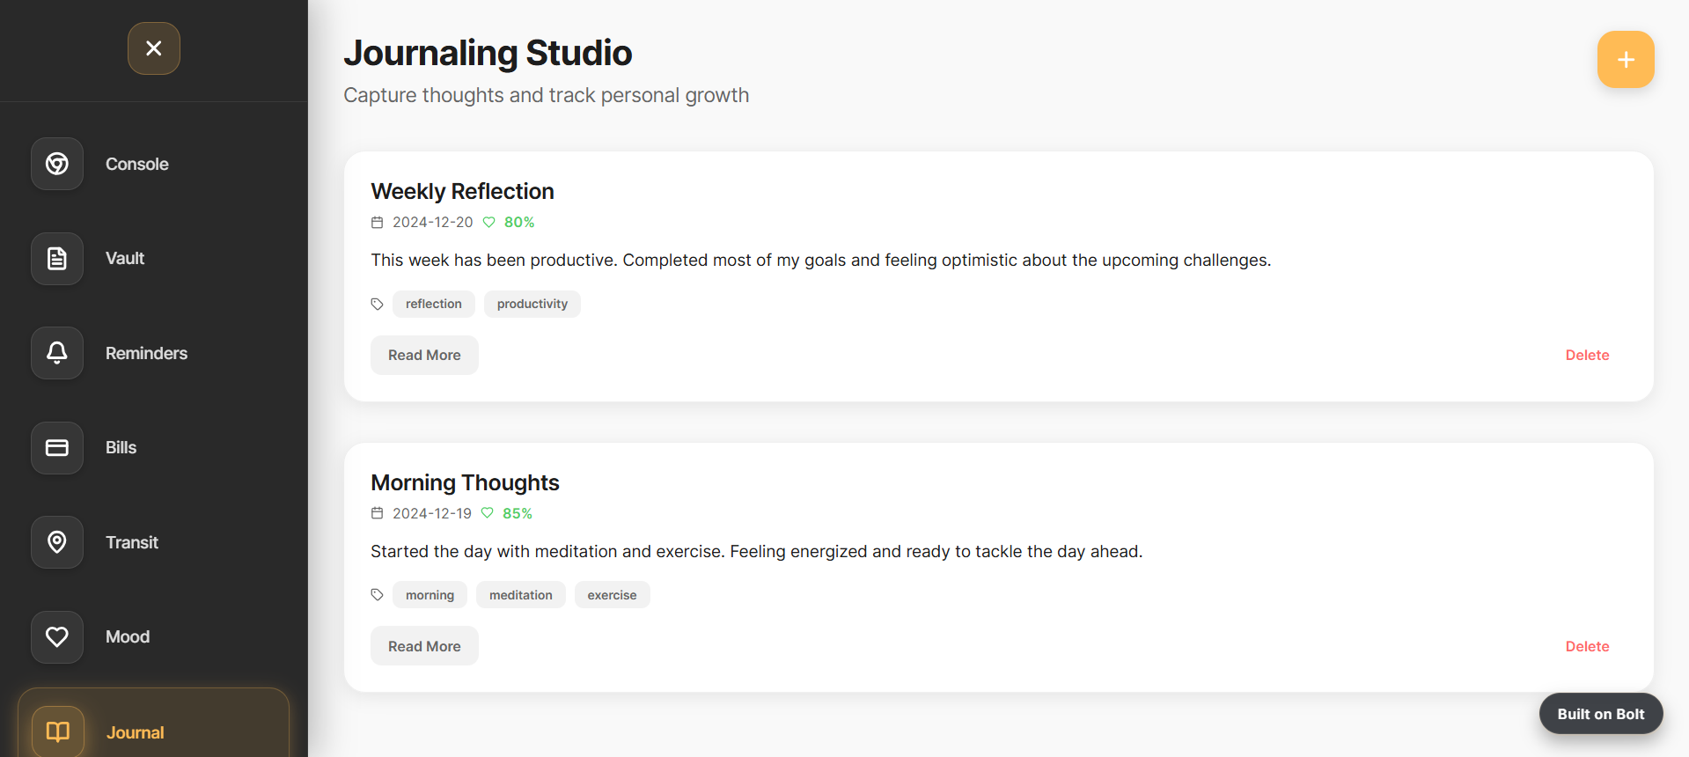This screenshot has height=757, width=1689.
Task: Click the Console target icon
Action: click(57, 164)
